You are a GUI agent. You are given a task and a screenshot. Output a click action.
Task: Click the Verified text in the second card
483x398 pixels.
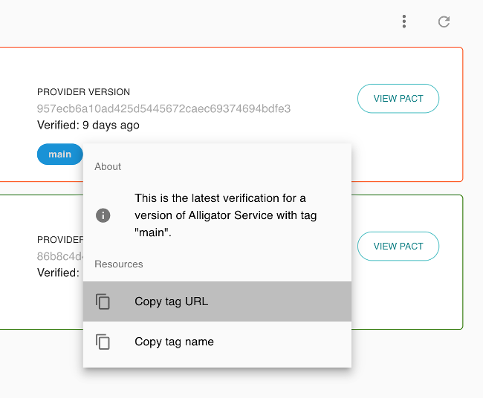[58, 273]
